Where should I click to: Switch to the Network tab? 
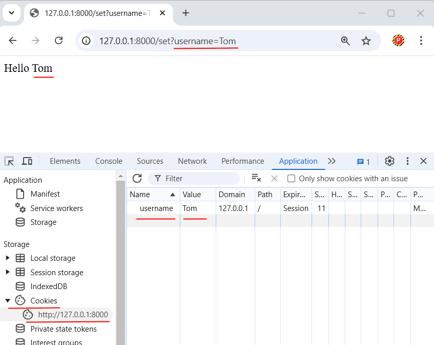click(192, 161)
